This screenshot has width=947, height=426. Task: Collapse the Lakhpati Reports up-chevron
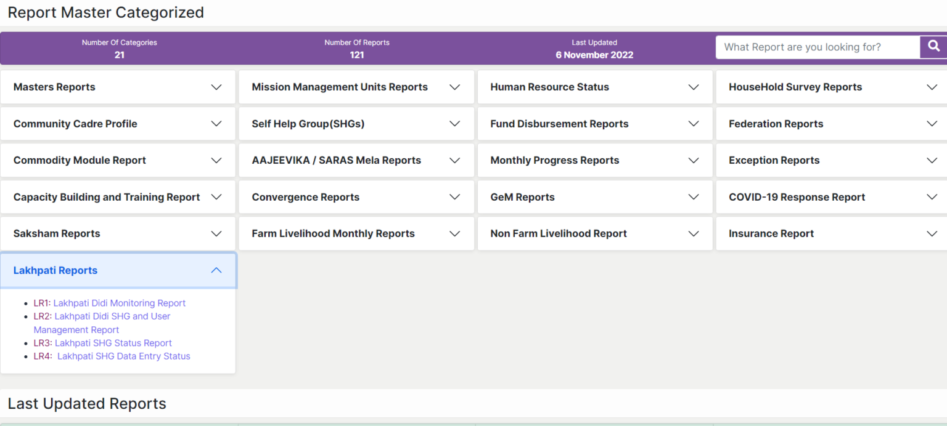(x=216, y=270)
